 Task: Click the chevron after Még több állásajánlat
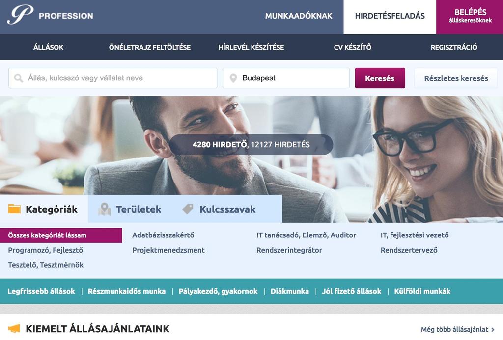(x=493, y=329)
